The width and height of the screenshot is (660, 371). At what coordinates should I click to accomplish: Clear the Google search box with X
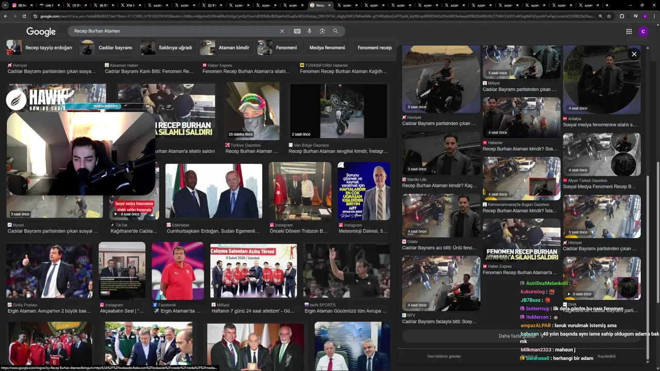pos(282,31)
